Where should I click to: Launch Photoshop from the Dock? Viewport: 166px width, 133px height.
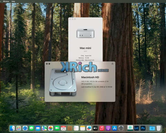(x=143, y=128)
